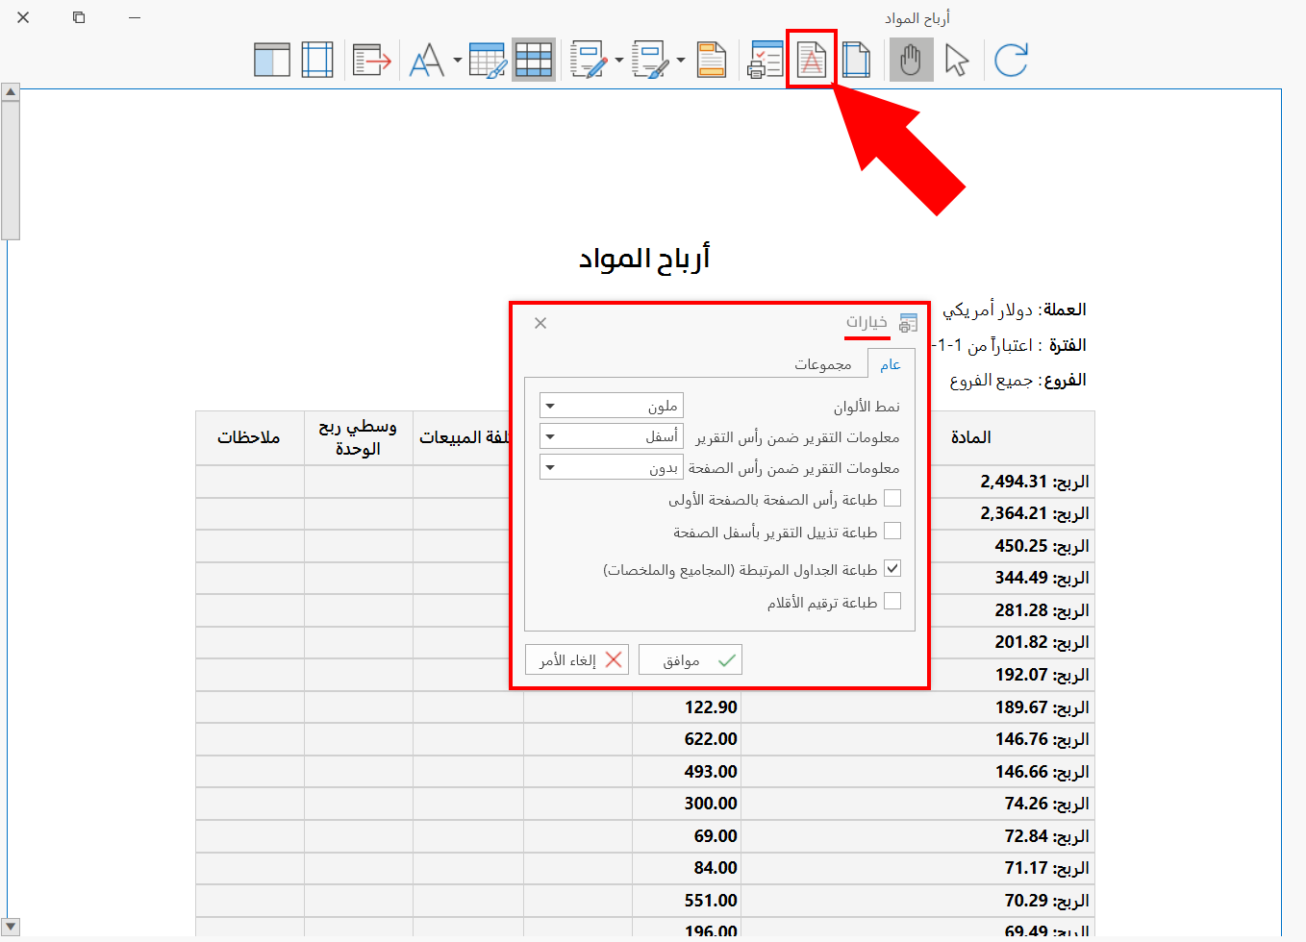Expand the dropdown arrow beside the pencil form icon
The height and width of the screenshot is (942, 1306).
(619, 60)
